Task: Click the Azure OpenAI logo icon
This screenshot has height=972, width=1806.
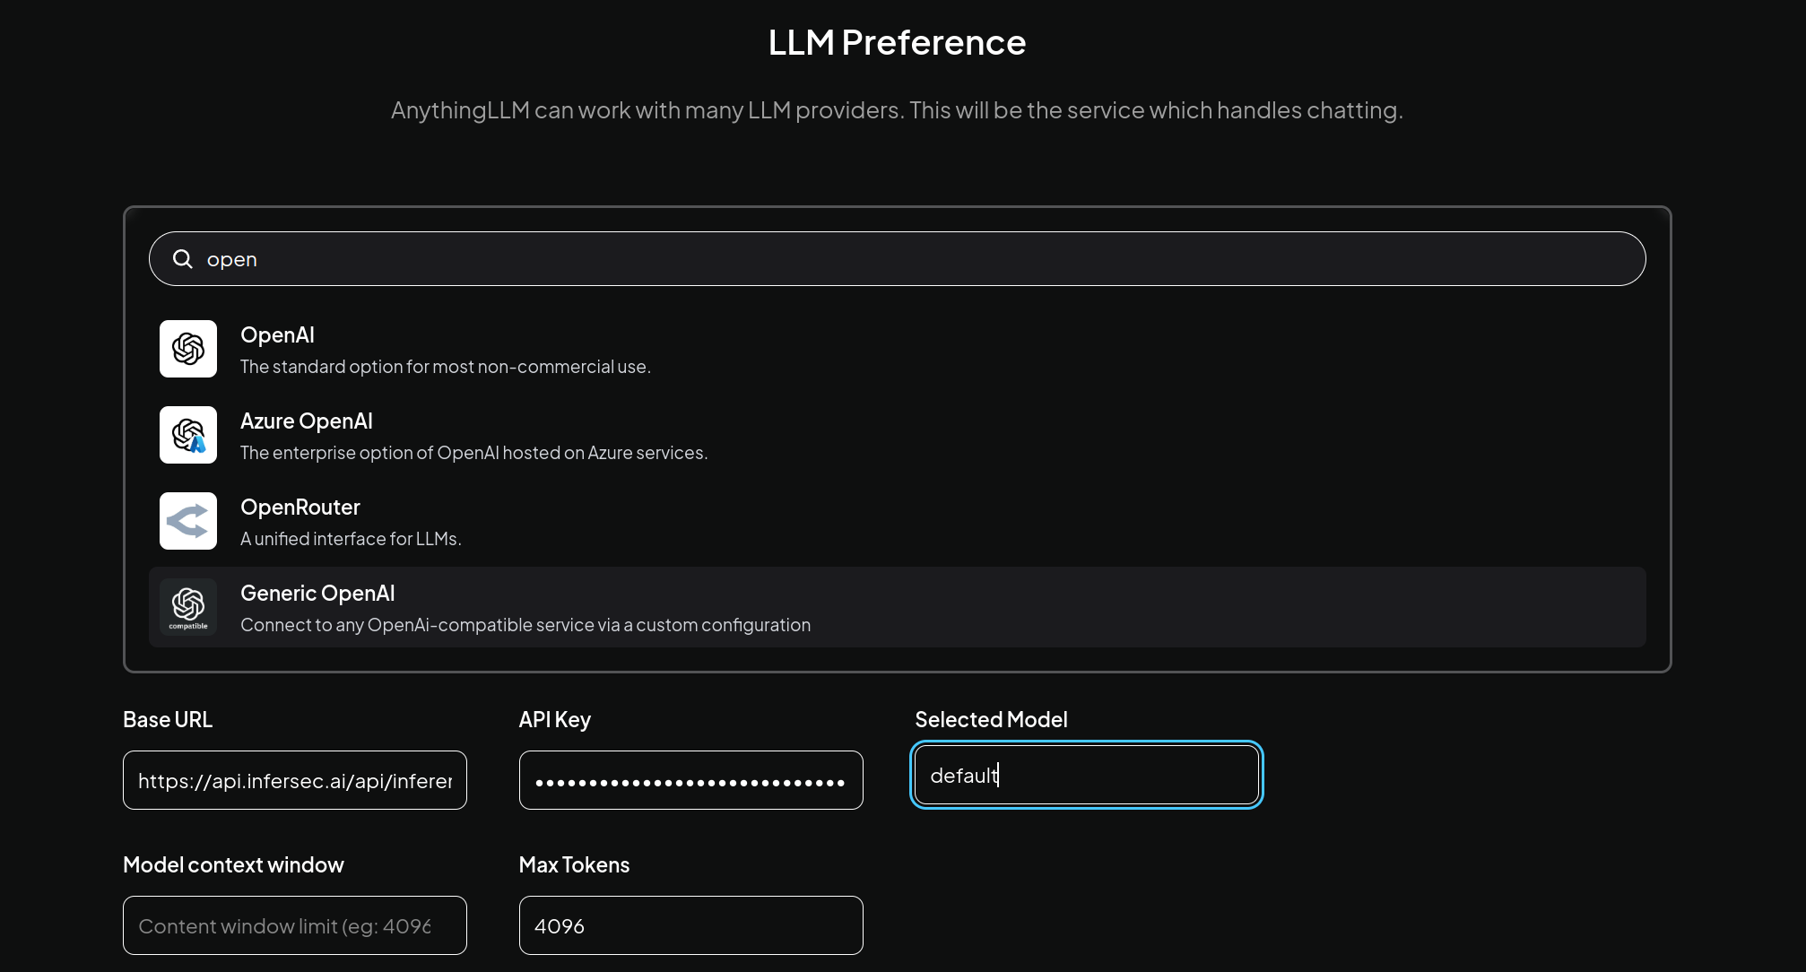Action: tap(188, 435)
